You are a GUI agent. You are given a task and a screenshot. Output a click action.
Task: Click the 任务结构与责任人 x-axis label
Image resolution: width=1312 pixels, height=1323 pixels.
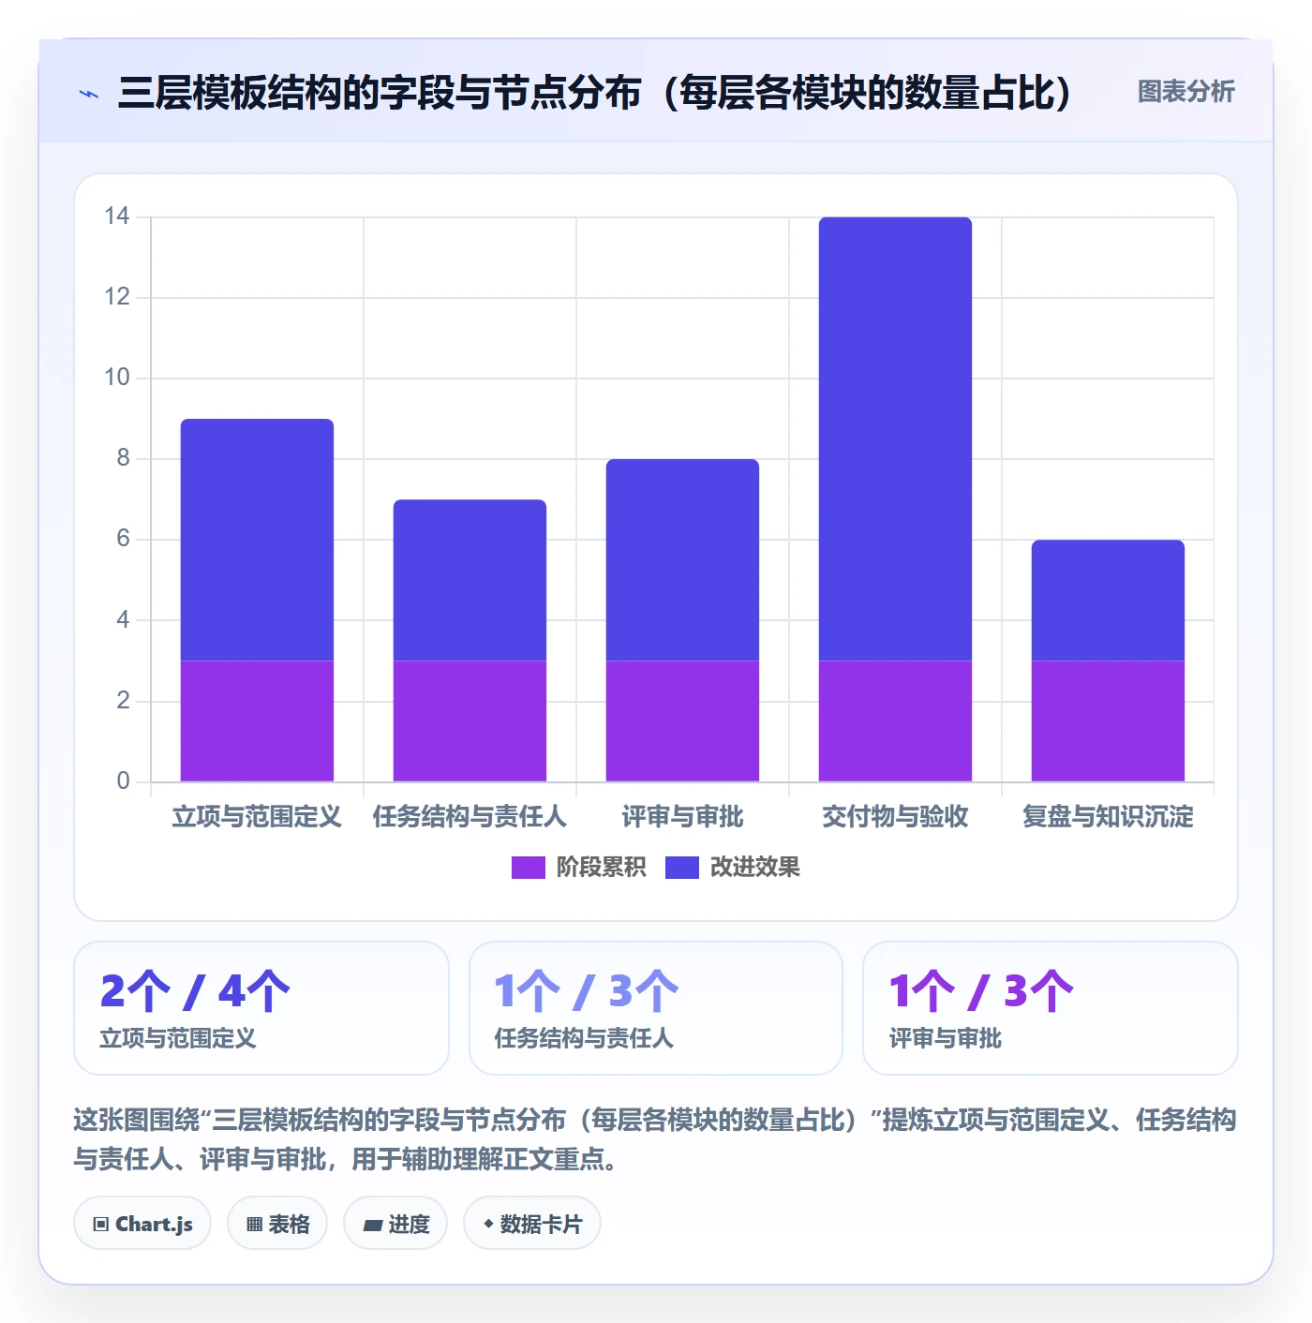(x=470, y=817)
